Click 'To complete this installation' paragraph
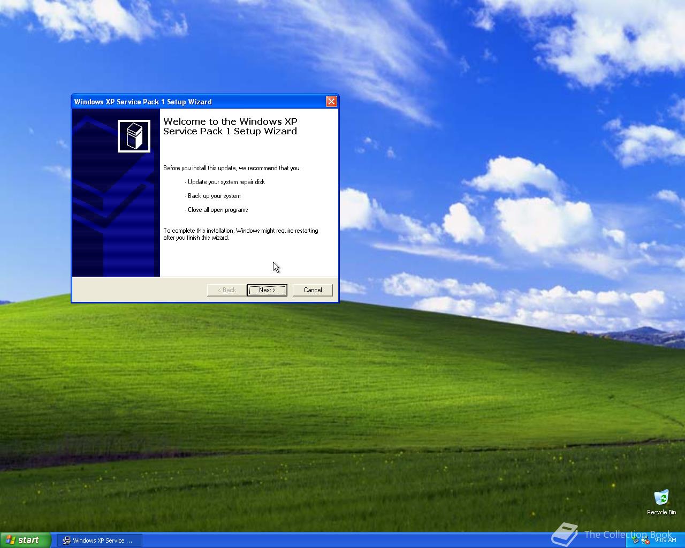This screenshot has height=548, width=685. tap(241, 234)
